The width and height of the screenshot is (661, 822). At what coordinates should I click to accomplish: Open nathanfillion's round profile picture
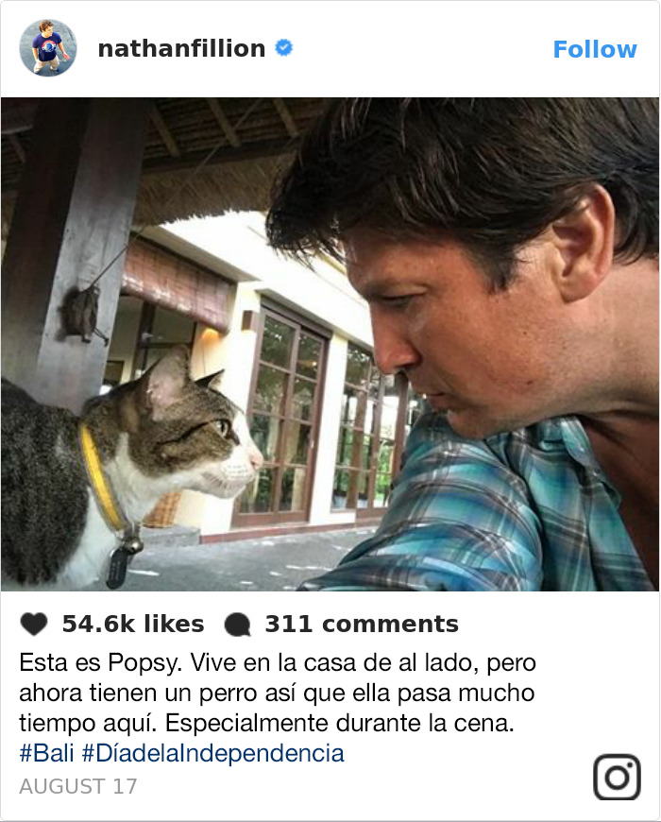(48, 48)
